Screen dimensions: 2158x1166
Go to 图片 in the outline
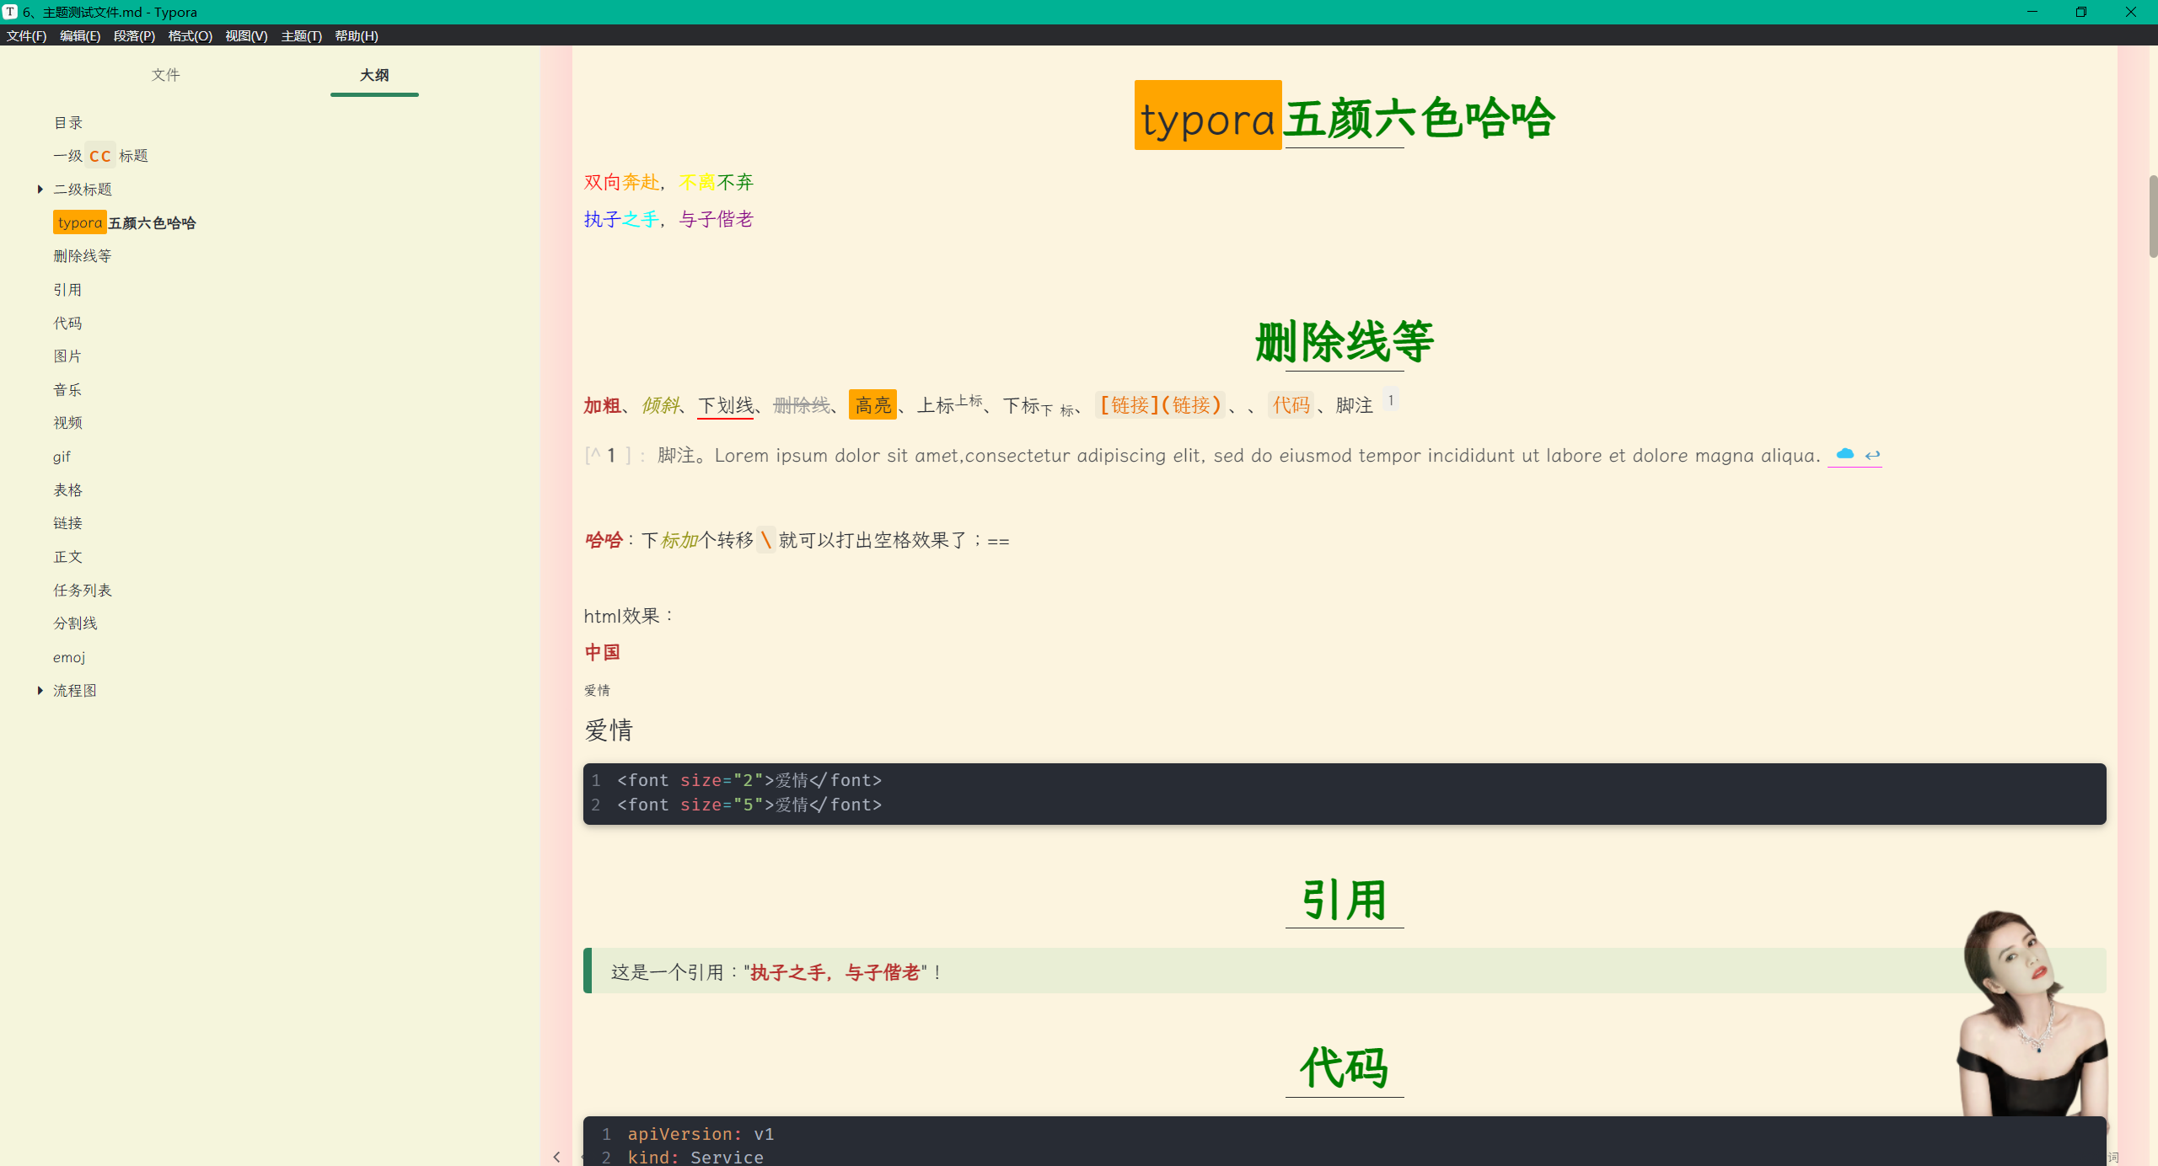68,356
